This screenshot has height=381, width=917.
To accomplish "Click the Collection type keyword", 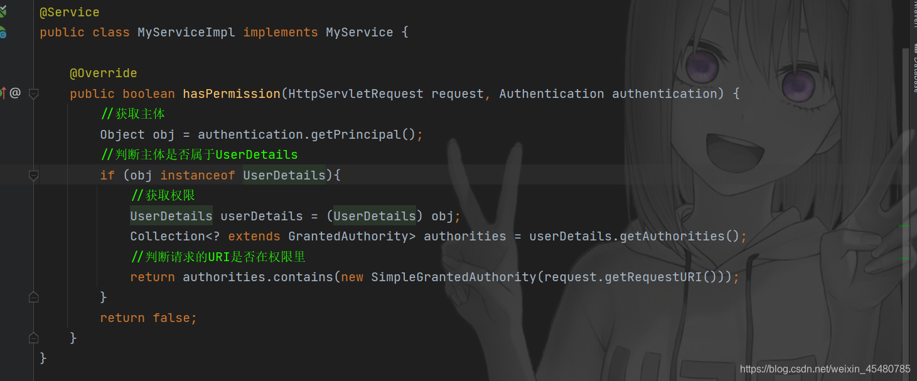I will [x=168, y=236].
